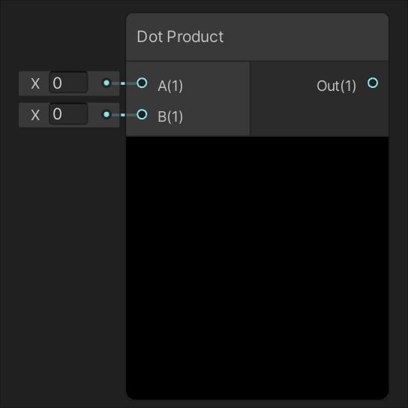Select the Dot Product node title bar

(x=257, y=37)
